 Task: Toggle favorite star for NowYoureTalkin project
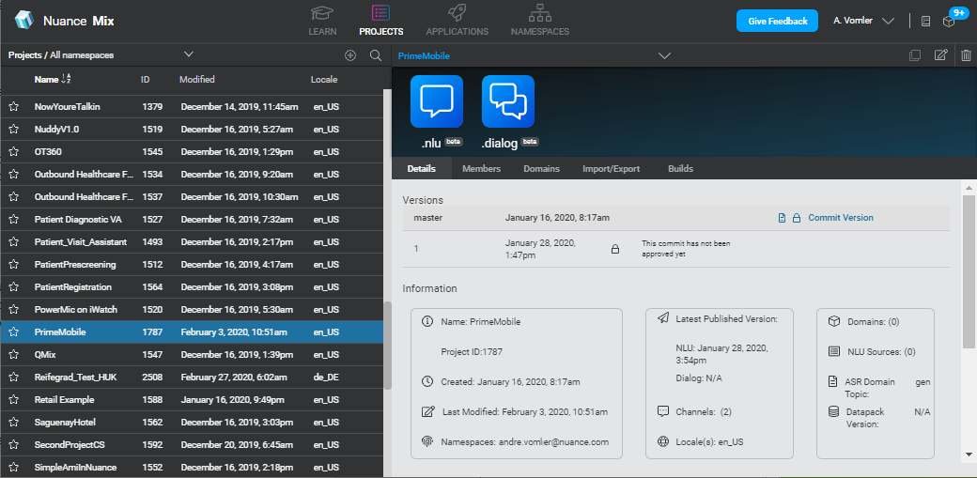click(14, 107)
